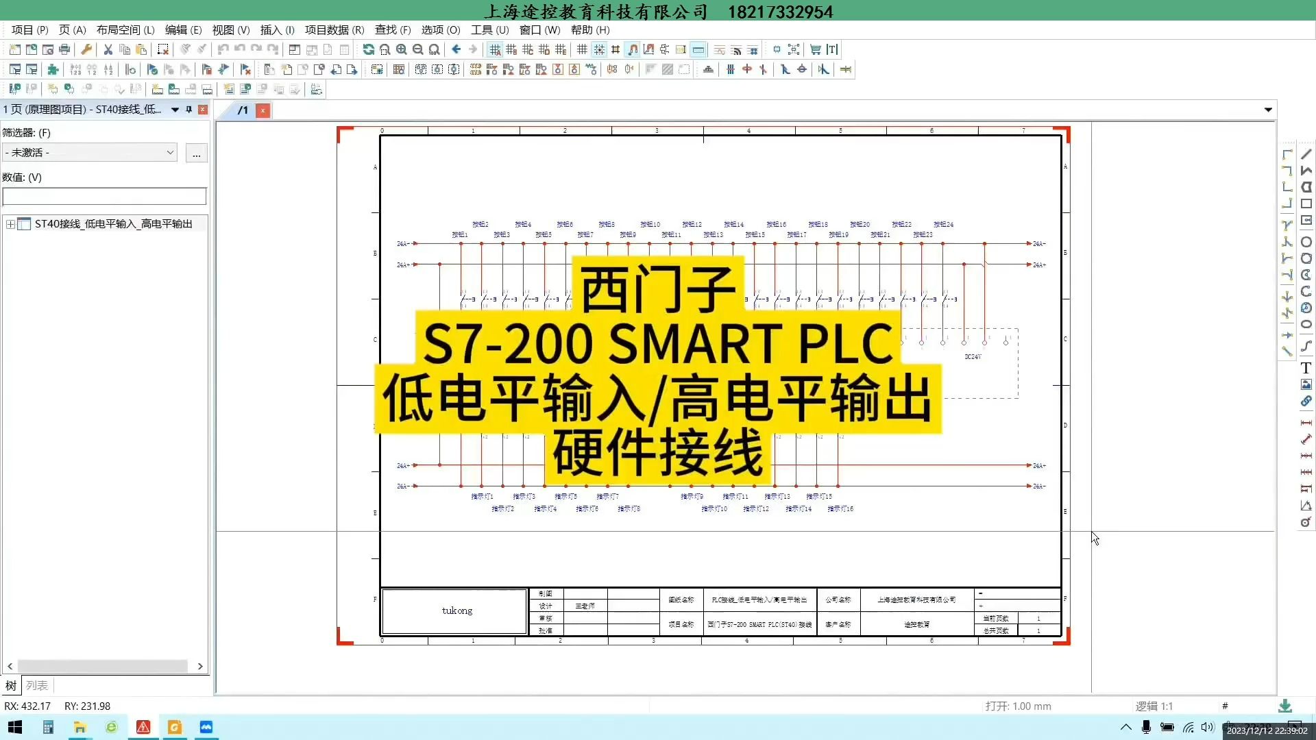Open page navigator panel dropdown arrow
The width and height of the screenshot is (1316, 740).
click(175, 110)
